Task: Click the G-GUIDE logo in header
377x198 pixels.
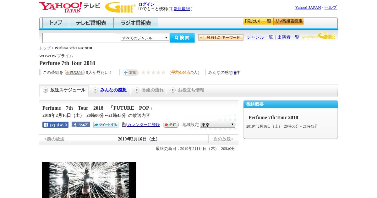Action: tap(120, 7)
